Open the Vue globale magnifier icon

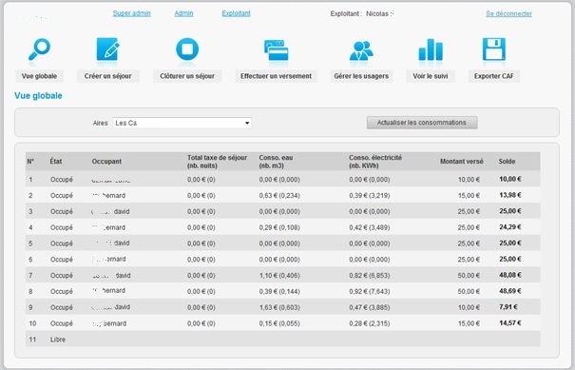39,49
